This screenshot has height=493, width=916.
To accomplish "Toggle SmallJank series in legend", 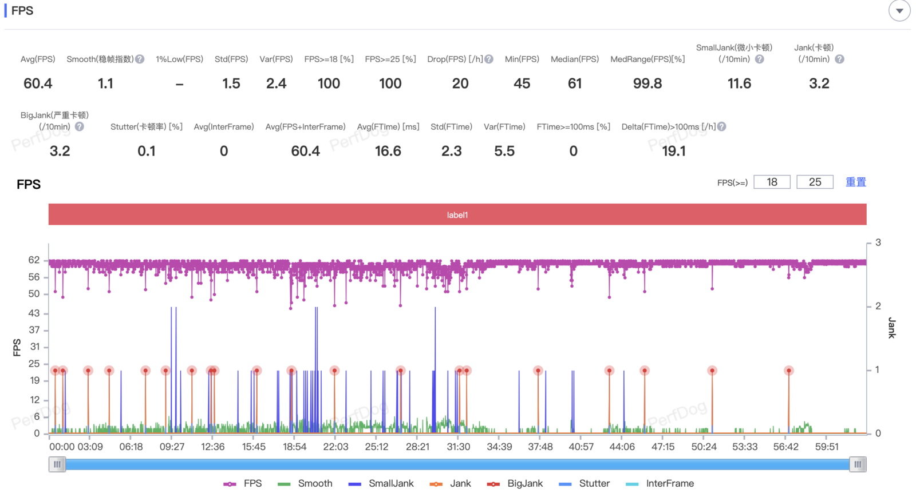I will 381,483.
